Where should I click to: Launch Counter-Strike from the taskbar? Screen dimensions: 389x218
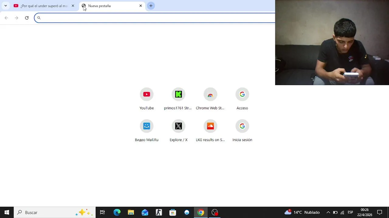coord(159,212)
